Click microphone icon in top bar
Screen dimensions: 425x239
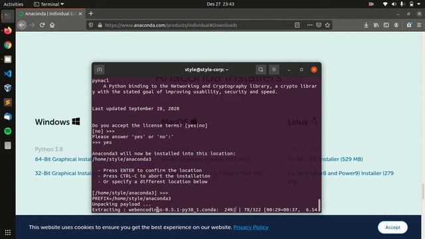point(402,4)
